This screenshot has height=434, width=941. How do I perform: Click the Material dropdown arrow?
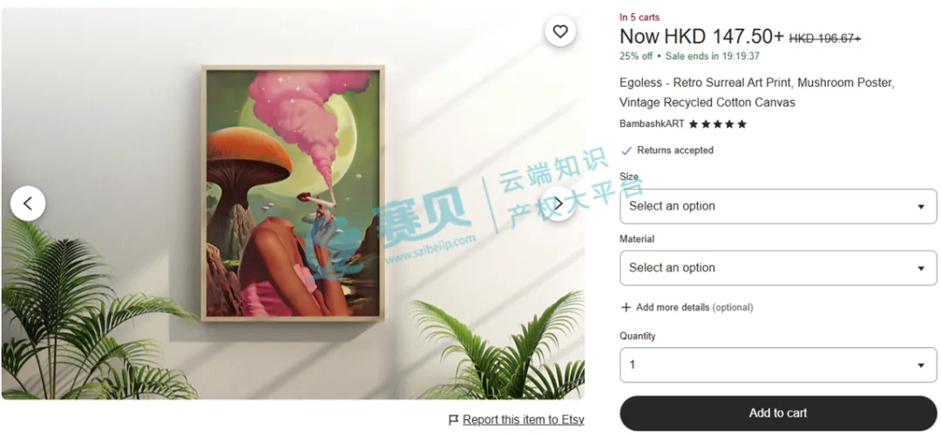coord(921,269)
